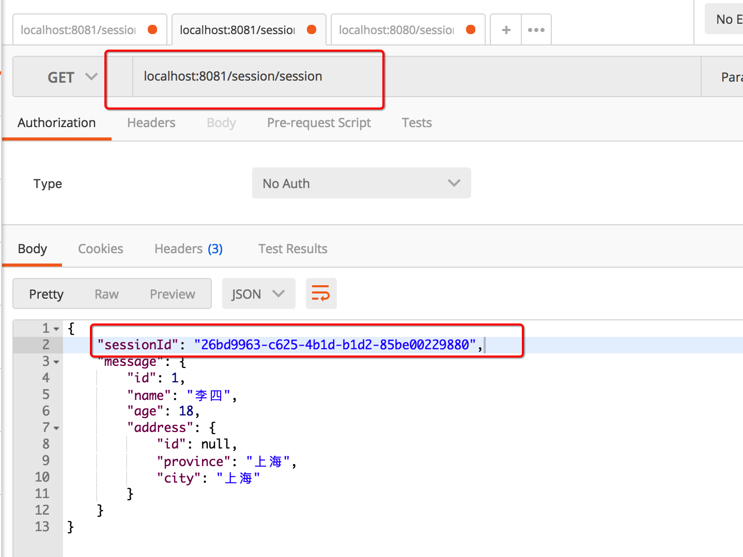Switch to response Cookies tab
The image size is (743, 557).
tap(100, 249)
